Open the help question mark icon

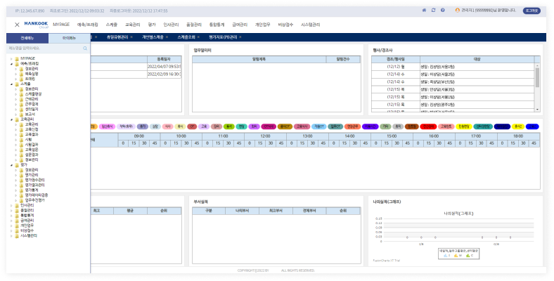point(442,11)
